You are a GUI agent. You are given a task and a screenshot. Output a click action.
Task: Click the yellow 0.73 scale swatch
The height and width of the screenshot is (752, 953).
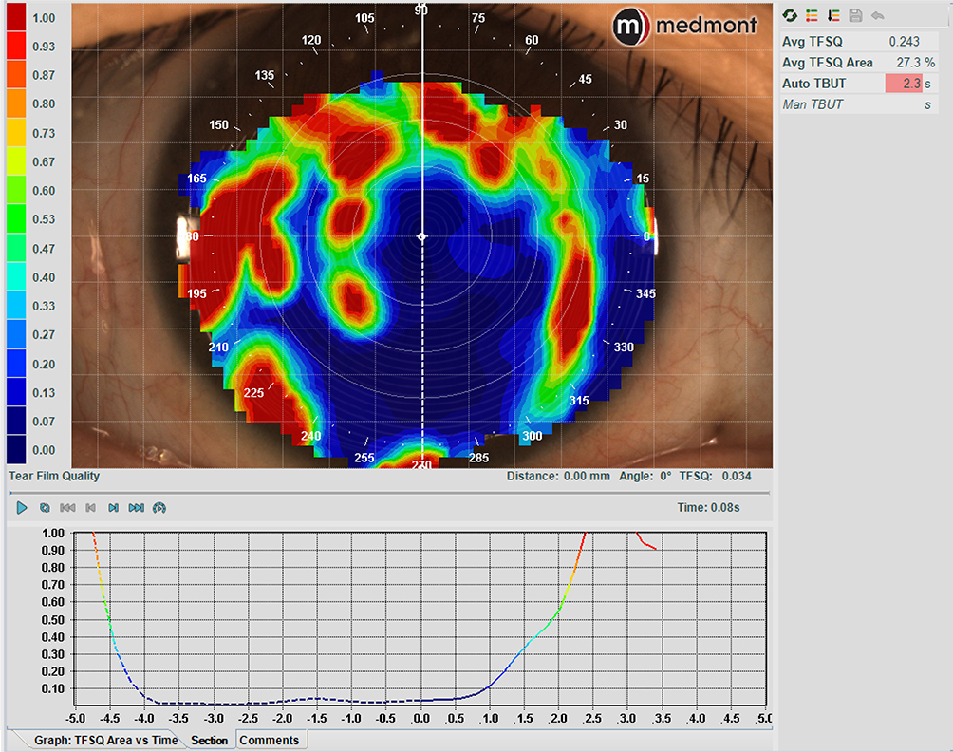coord(16,133)
